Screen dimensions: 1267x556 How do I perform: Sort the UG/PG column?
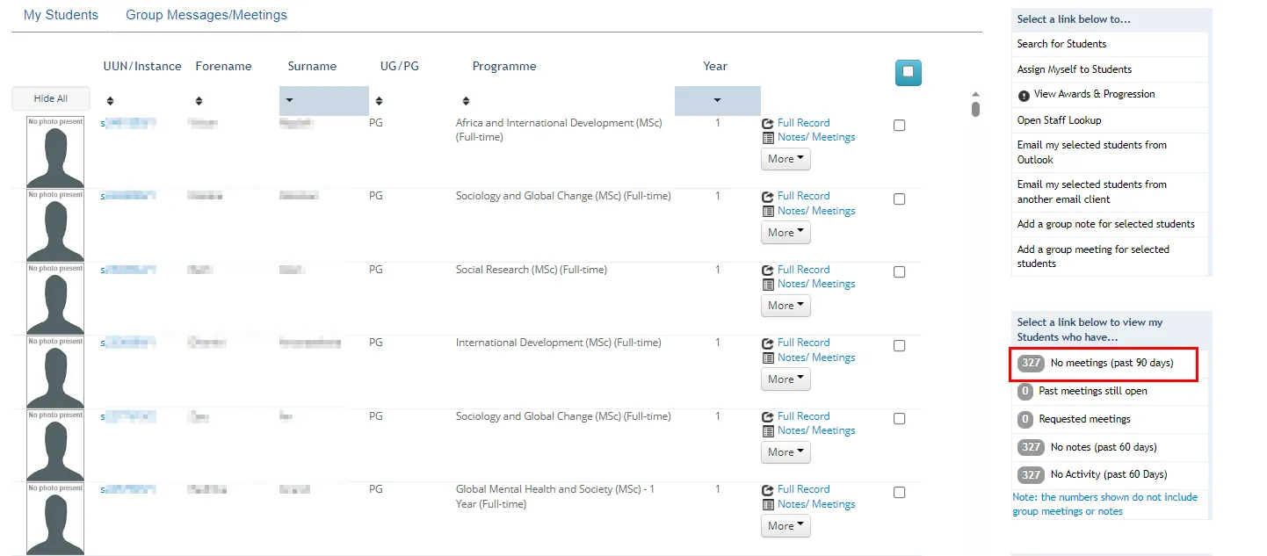tap(377, 99)
